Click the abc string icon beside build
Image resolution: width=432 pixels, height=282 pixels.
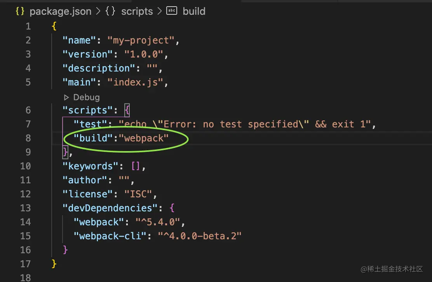pyautogui.click(x=172, y=11)
